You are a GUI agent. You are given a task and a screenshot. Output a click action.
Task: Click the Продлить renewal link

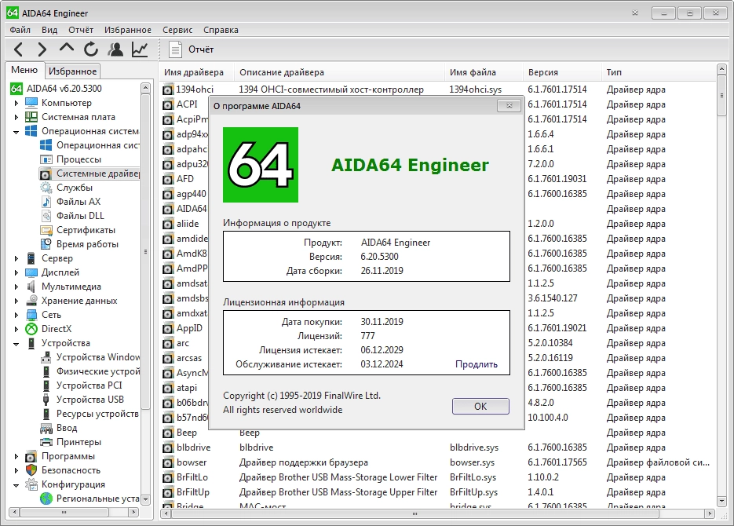point(476,364)
